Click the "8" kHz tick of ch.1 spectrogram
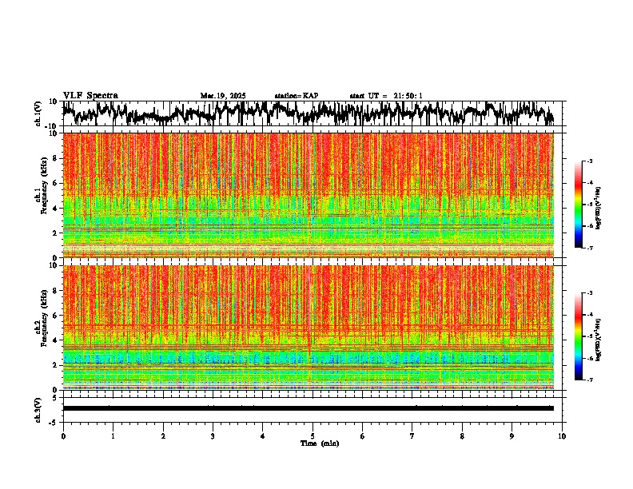Image resolution: width=633 pixels, height=489 pixels. (x=55, y=158)
